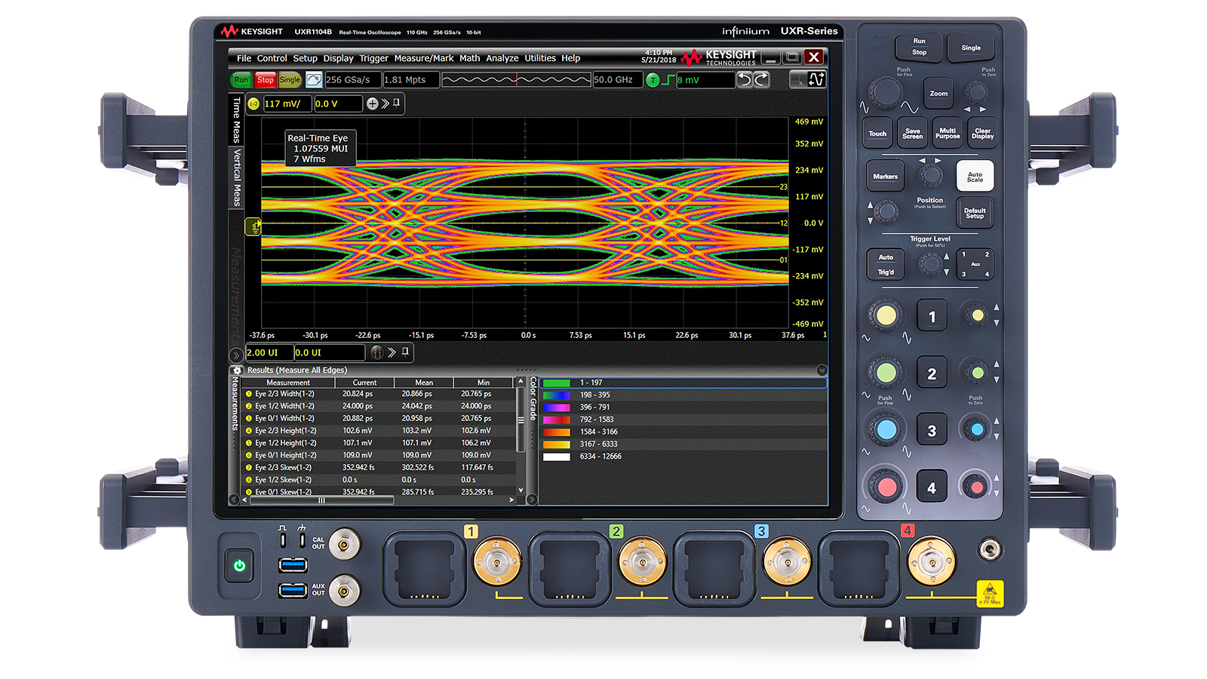Select the 1584 - 3166 color grade swatch
The image size is (1207, 679).
[x=557, y=432]
